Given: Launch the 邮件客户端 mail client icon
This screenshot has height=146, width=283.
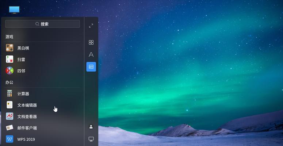Looking at the screenshot, I should pos(9,128).
